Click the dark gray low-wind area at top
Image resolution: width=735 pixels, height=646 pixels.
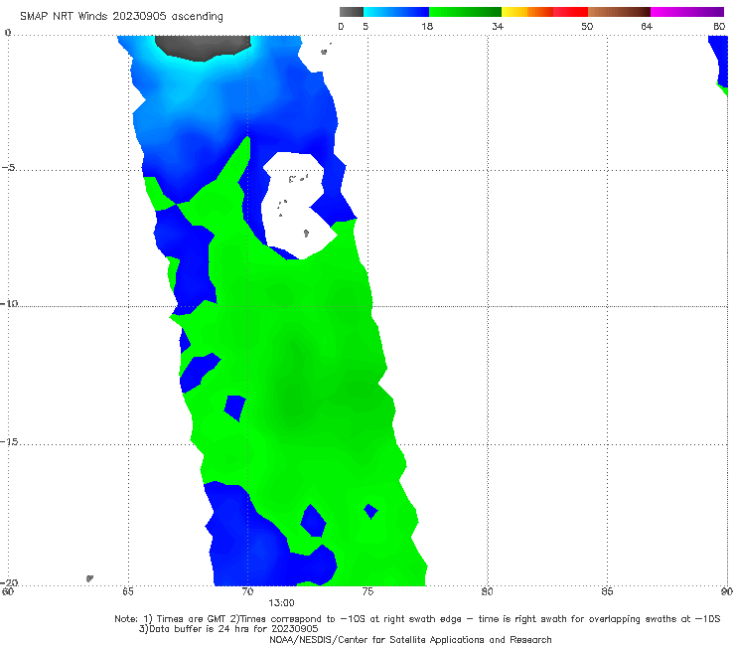[203, 47]
